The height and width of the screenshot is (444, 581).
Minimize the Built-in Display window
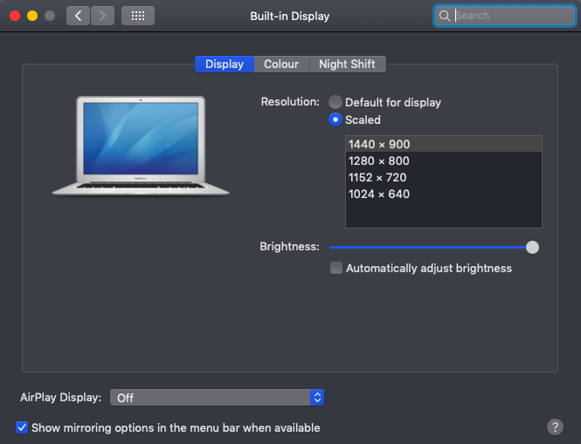coord(32,16)
